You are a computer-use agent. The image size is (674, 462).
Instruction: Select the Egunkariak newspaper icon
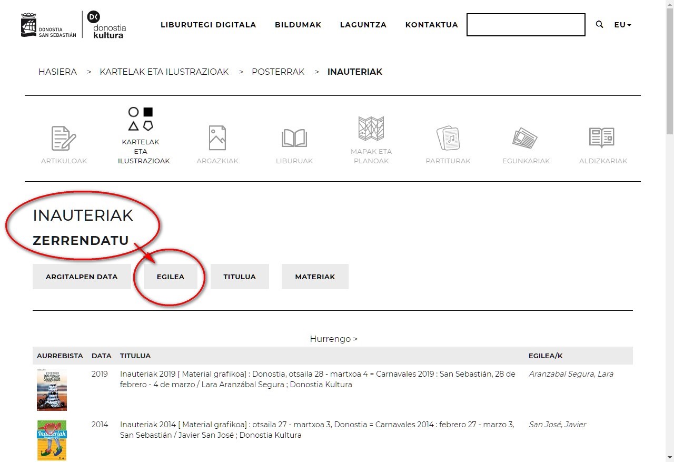525,139
